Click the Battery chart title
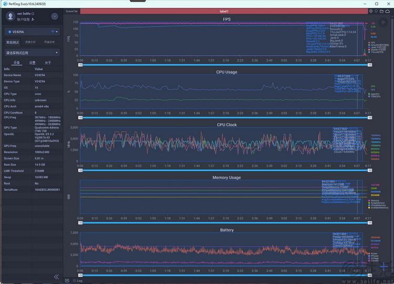The height and width of the screenshot is (284, 394). (226, 230)
